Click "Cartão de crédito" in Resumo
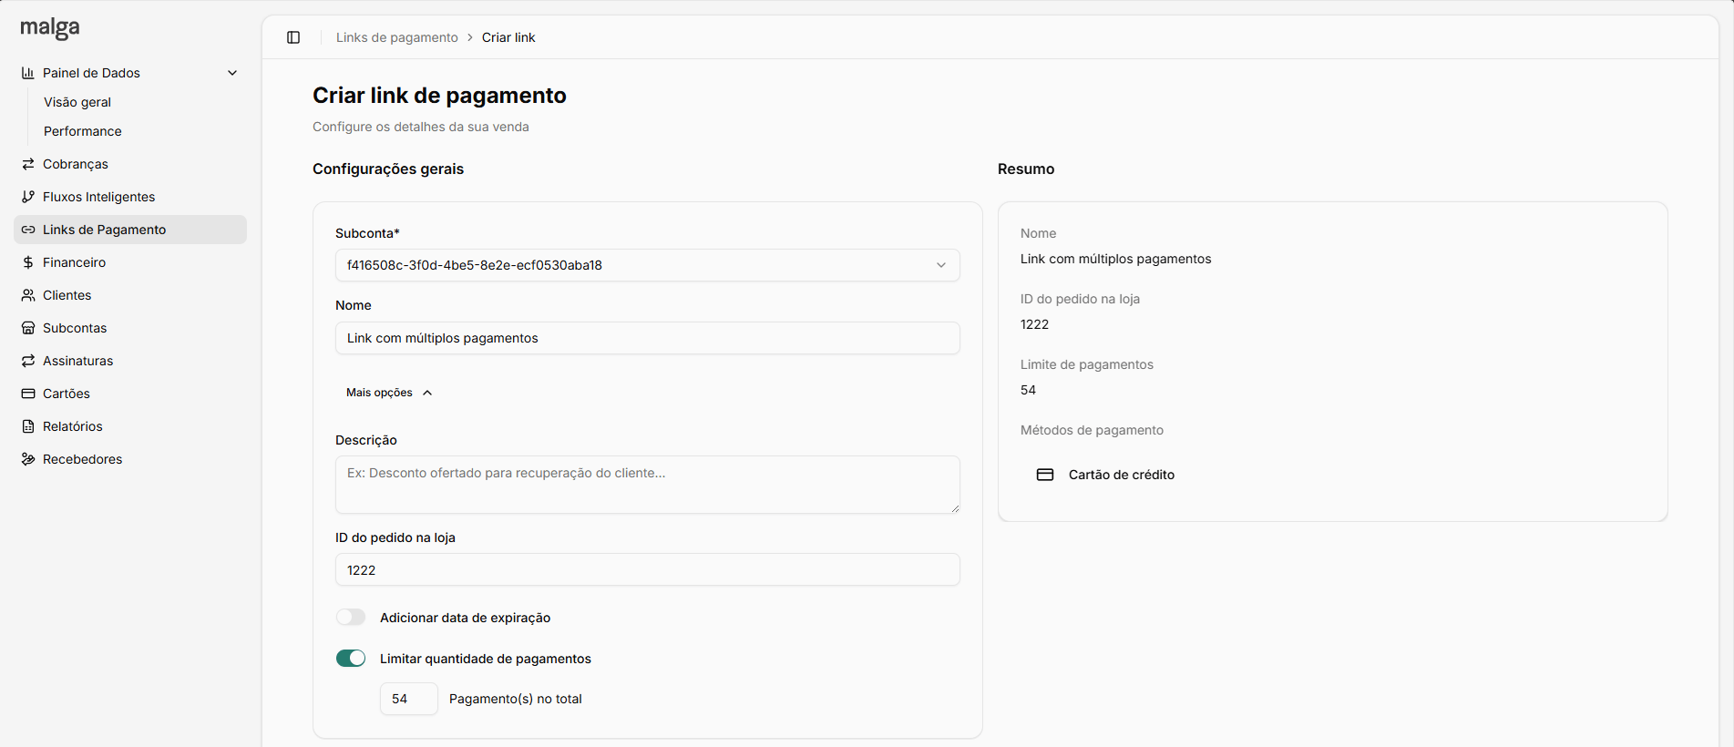The height and width of the screenshot is (747, 1734). (1122, 475)
